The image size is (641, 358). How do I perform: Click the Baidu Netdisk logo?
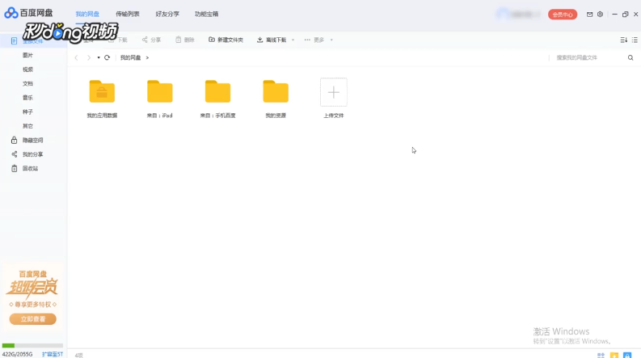(28, 13)
